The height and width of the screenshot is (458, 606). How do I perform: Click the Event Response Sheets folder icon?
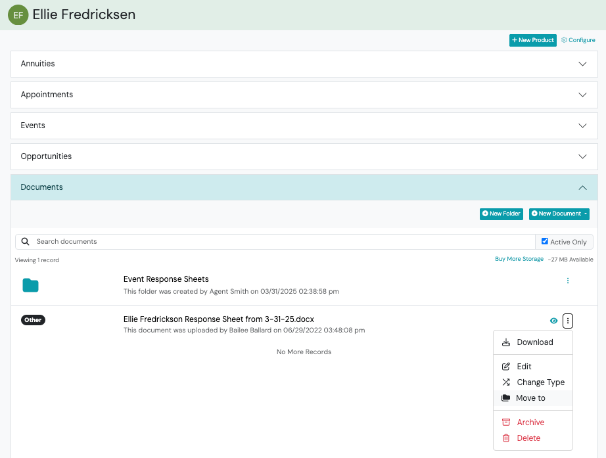[x=30, y=285]
